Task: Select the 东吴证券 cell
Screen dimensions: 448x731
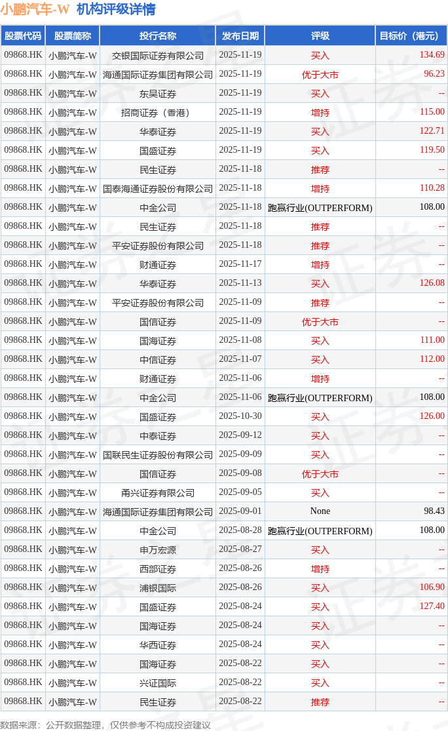Action: click(158, 94)
